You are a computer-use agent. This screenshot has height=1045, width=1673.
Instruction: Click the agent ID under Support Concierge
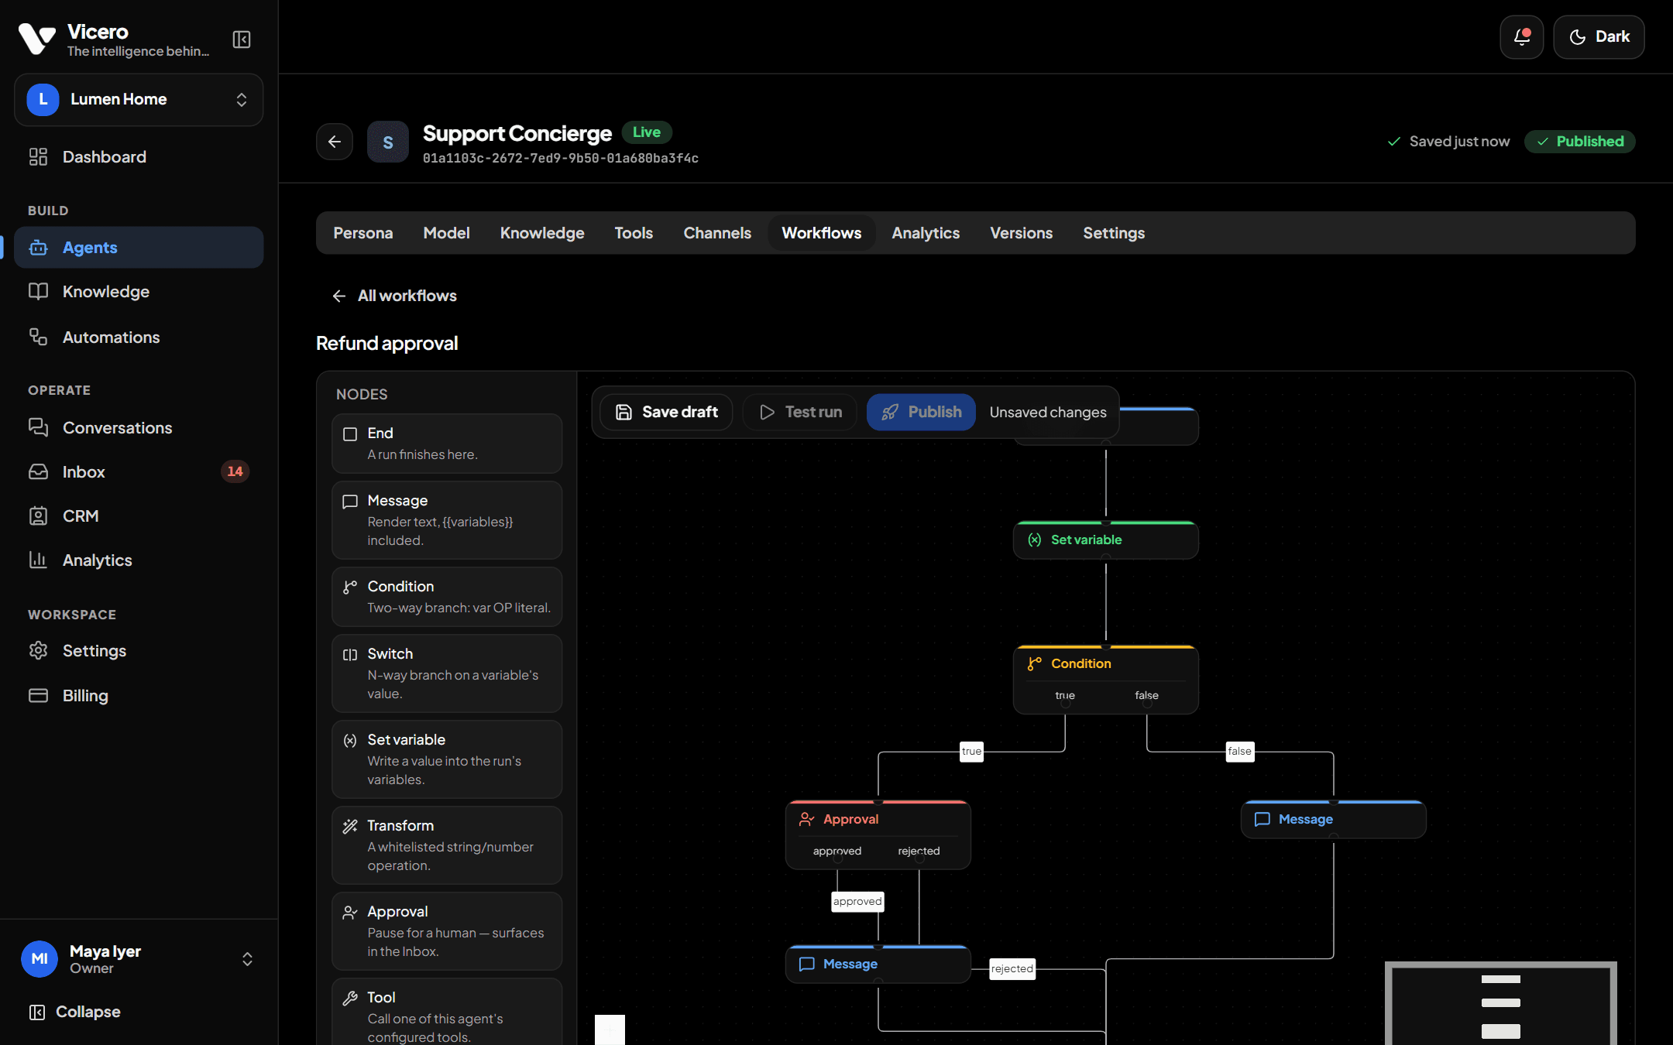coord(561,159)
